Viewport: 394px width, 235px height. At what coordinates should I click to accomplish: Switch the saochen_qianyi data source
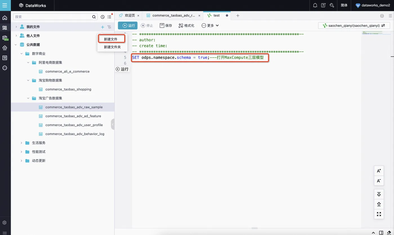(354, 26)
